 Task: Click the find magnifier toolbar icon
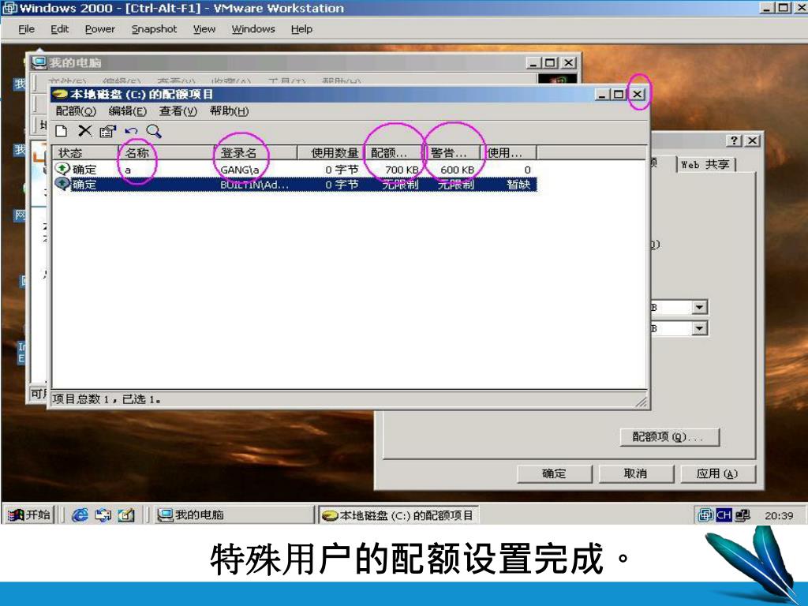click(154, 132)
